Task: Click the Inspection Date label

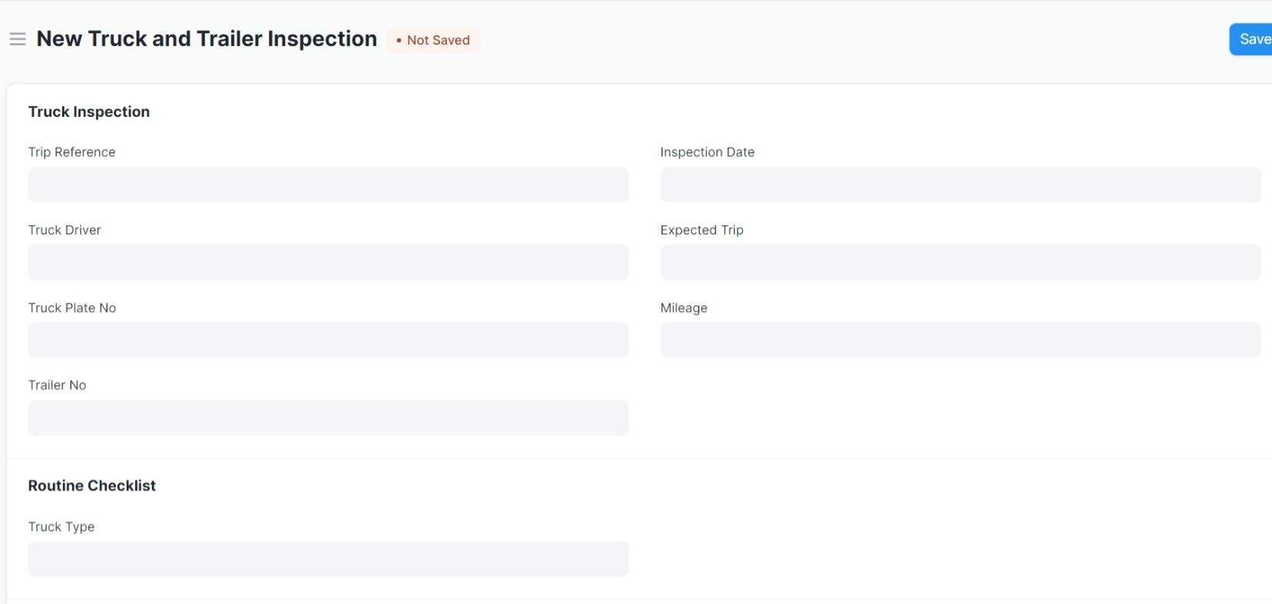Action: [707, 152]
